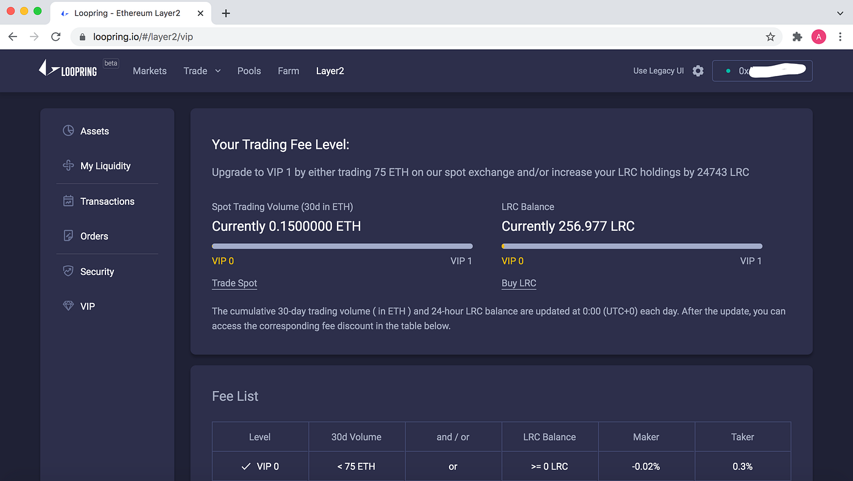This screenshot has width=853, height=481.
Task: Click the Transactions calendar icon
Action: (x=68, y=201)
